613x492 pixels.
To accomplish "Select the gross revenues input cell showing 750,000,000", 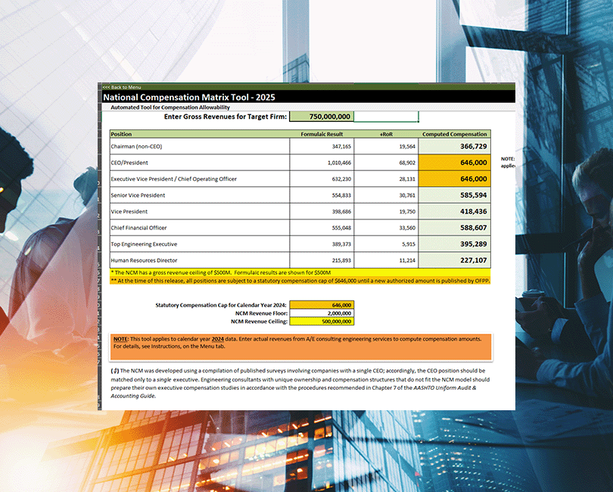I will 322,117.
